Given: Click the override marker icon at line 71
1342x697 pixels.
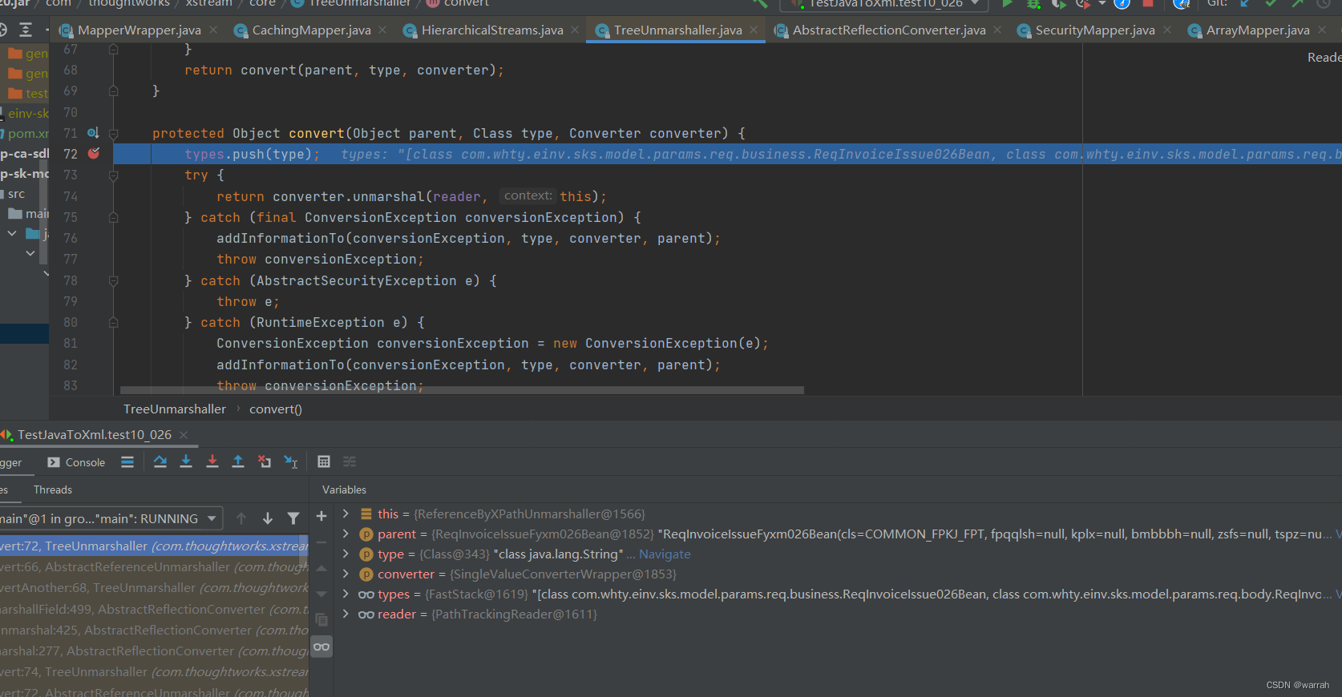Looking at the screenshot, I should coord(93,133).
